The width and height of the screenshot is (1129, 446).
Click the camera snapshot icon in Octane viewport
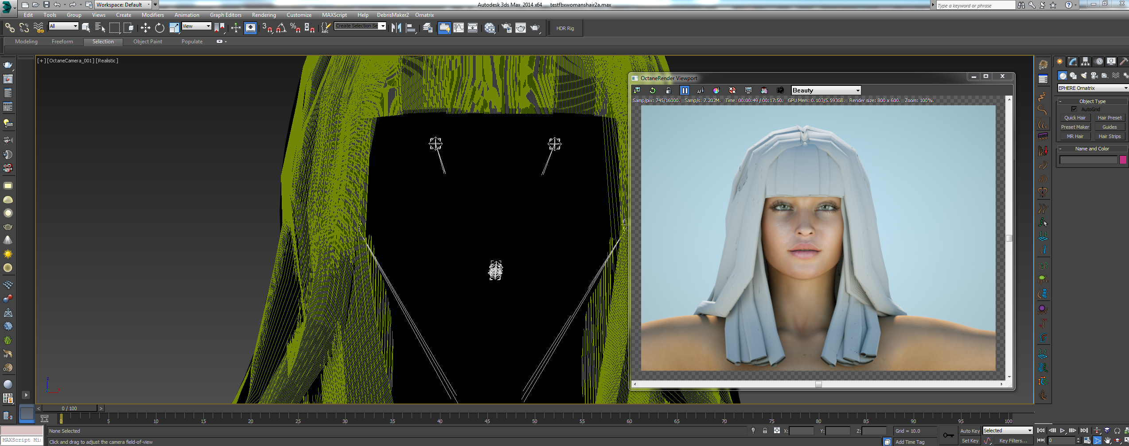click(x=780, y=90)
